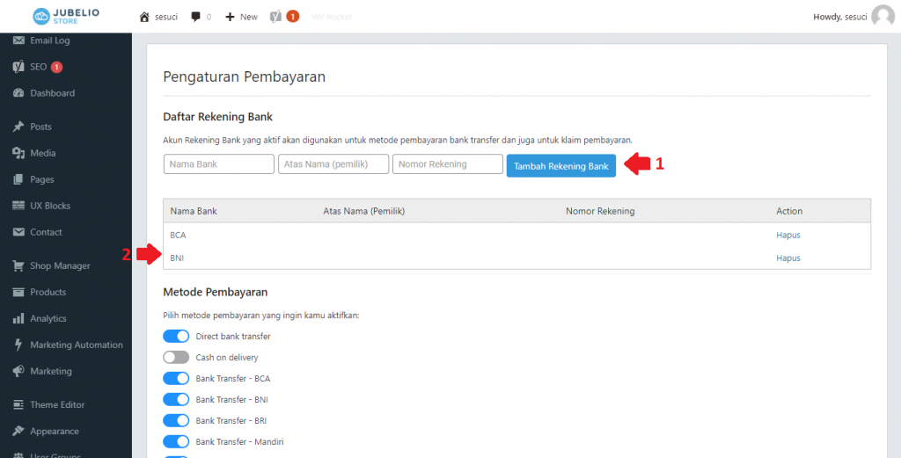
Task: Click the UX Blocks grid icon
Action: click(18, 206)
